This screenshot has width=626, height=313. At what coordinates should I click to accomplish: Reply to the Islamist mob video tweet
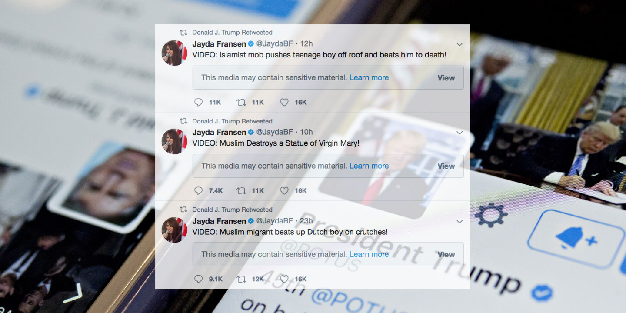pyautogui.click(x=199, y=102)
